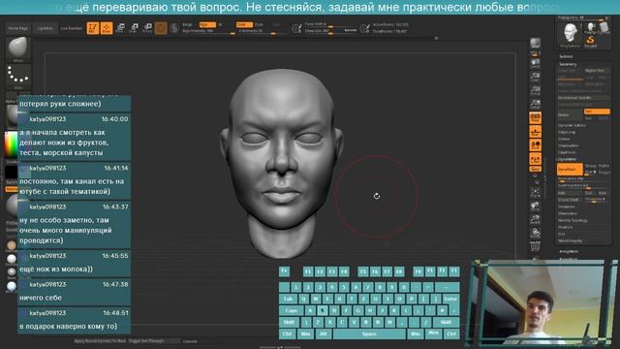The image size is (620, 349).
Task: Activate the Edit mode button
Action: tap(93, 28)
